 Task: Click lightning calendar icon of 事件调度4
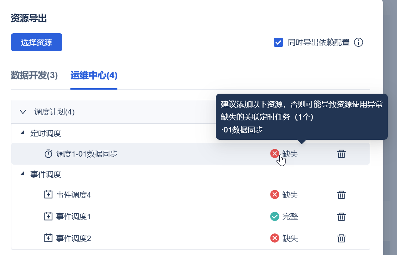(48, 195)
